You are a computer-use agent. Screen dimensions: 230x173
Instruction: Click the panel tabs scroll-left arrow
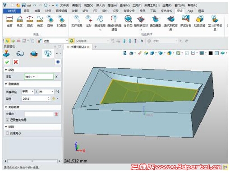[x=57, y=53]
